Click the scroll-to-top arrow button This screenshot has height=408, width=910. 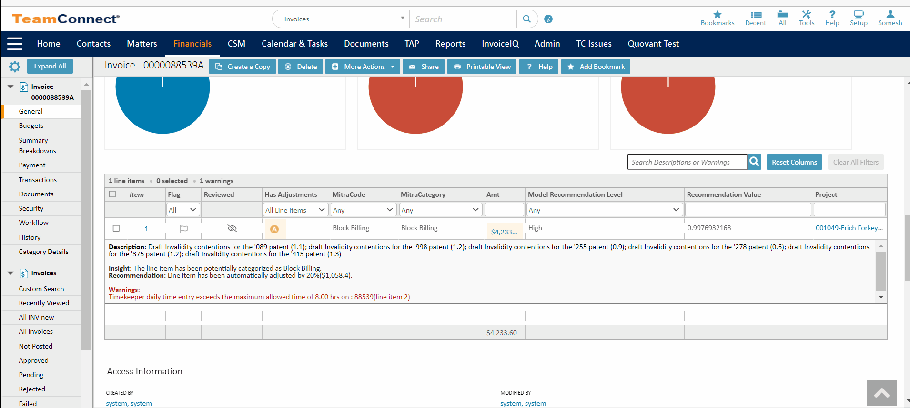point(882,393)
